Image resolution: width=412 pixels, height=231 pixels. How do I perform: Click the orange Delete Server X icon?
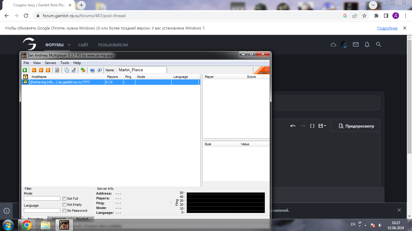(41, 70)
